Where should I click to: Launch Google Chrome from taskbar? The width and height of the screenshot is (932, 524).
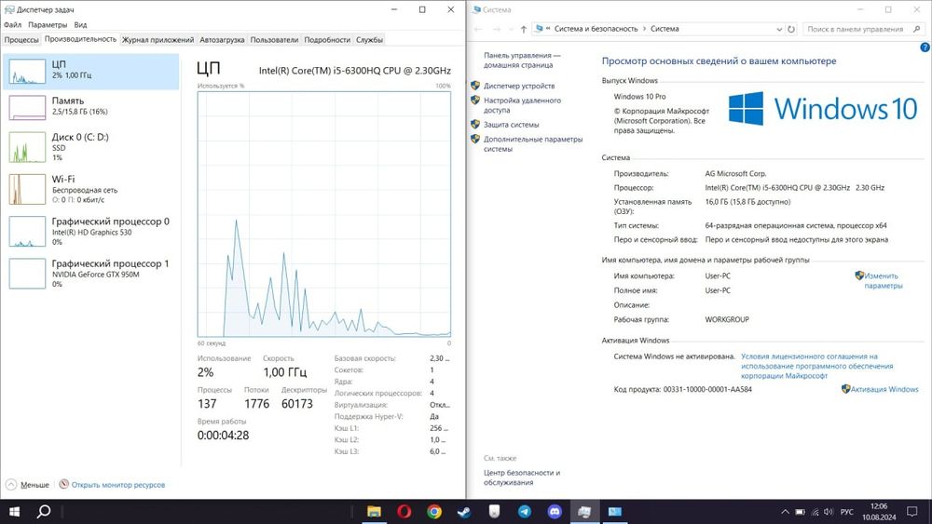coord(434,512)
